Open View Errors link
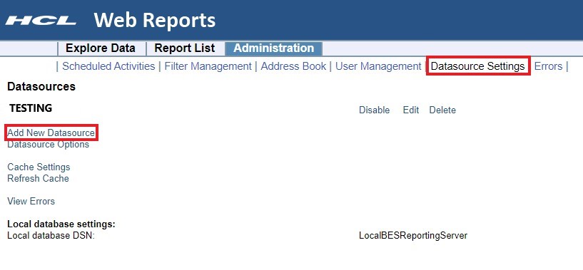The height and width of the screenshot is (270, 583). [31, 202]
